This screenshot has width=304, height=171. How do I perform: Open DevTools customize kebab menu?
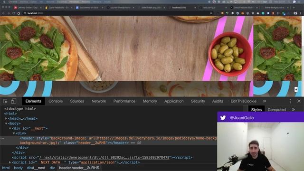290,101
